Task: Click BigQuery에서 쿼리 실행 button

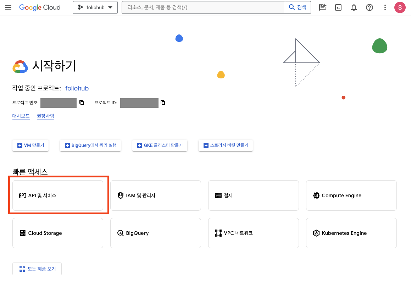Action: (x=90, y=145)
